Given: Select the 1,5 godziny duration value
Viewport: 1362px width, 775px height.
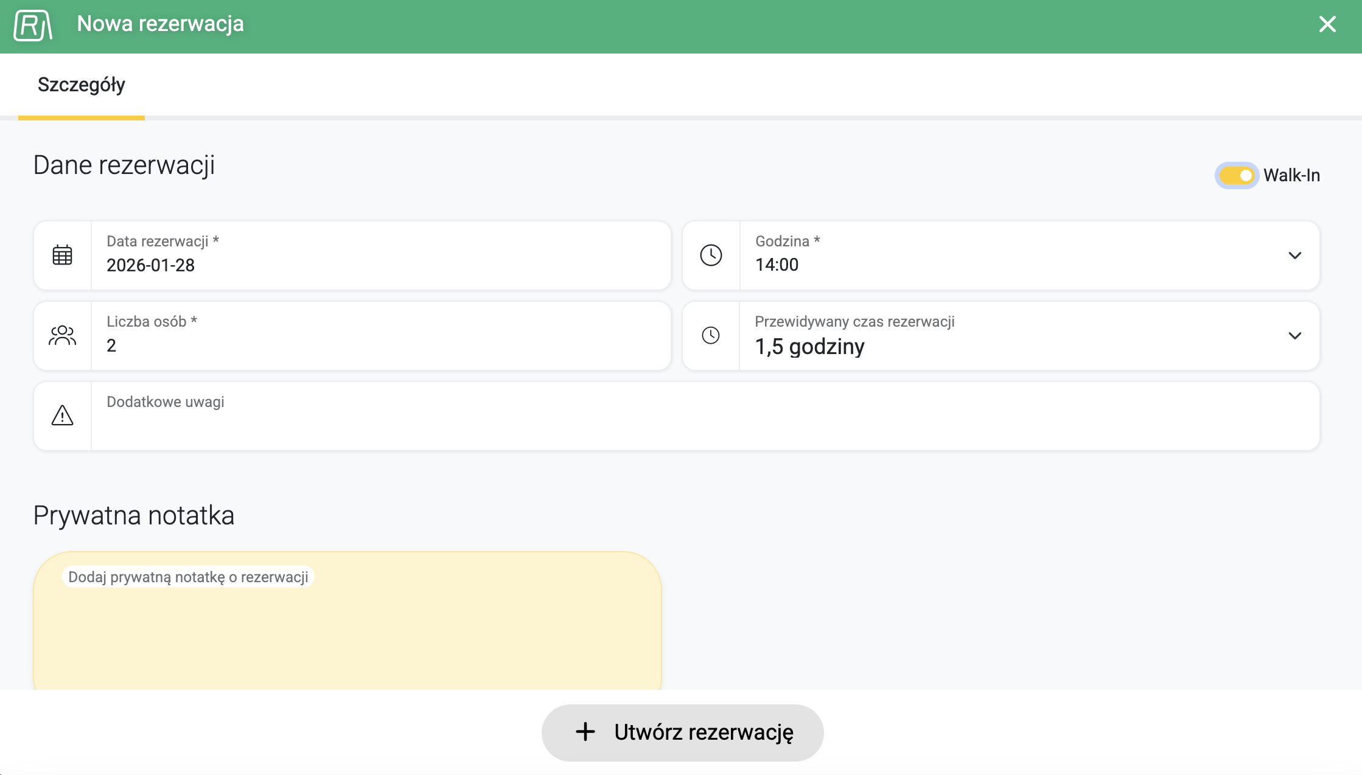Looking at the screenshot, I should pos(809,347).
